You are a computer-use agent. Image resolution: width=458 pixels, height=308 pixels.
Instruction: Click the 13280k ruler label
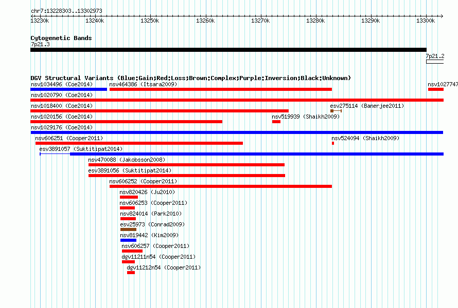(x=315, y=21)
